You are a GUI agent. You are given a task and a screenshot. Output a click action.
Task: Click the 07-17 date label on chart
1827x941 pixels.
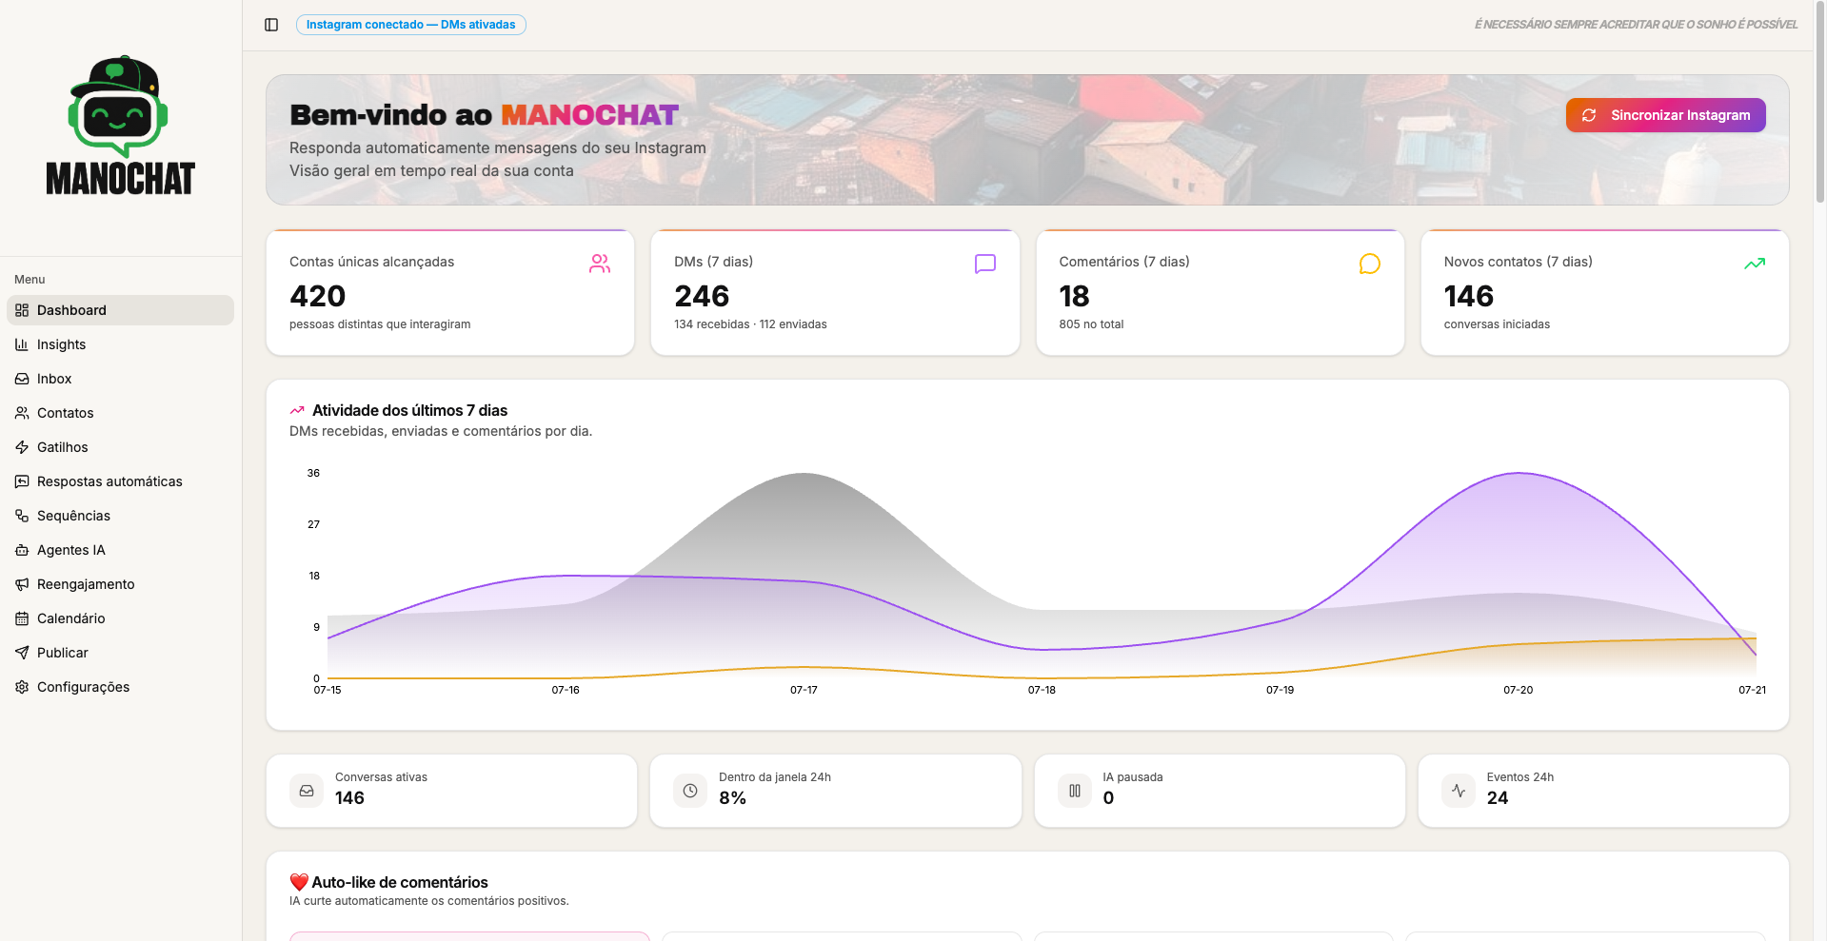click(804, 690)
